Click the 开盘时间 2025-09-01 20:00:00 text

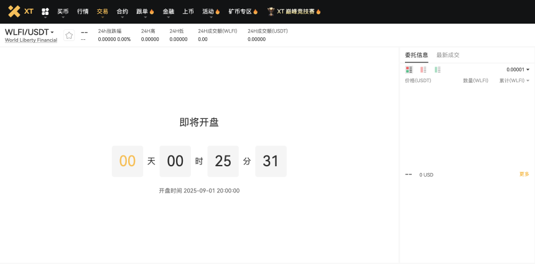coord(199,191)
